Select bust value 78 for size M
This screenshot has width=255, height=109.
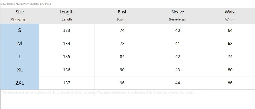[122, 44]
